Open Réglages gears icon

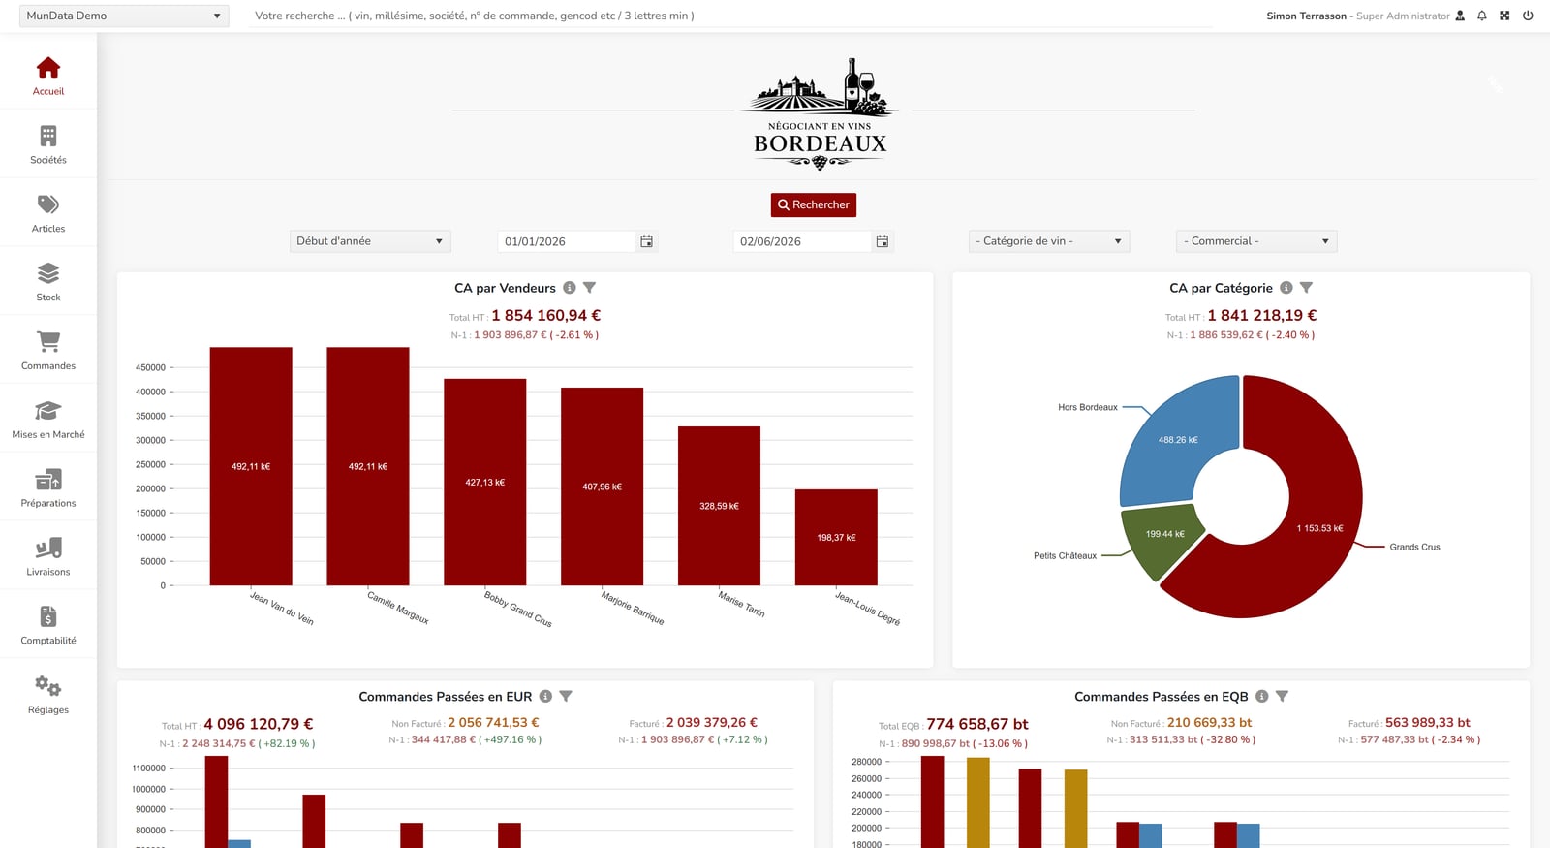tap(48, 686)
